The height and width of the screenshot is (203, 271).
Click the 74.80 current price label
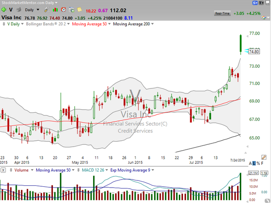(254, 51)
